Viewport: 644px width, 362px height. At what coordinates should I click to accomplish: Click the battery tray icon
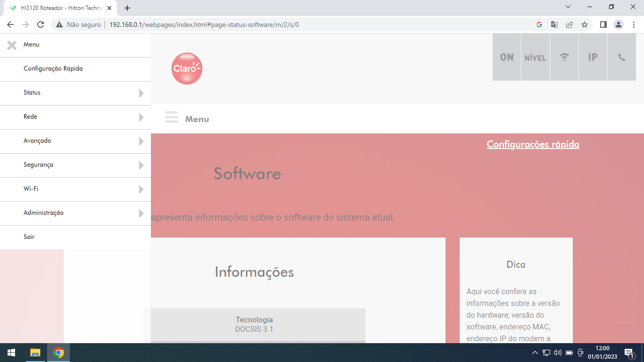pos(569,353)
